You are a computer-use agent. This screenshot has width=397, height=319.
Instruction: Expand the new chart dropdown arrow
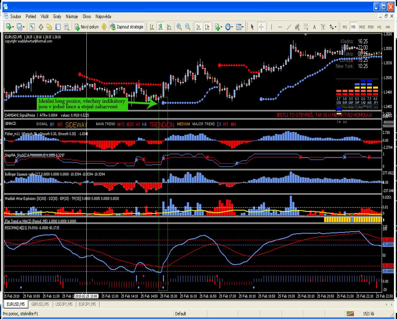(x=13, y=27)
